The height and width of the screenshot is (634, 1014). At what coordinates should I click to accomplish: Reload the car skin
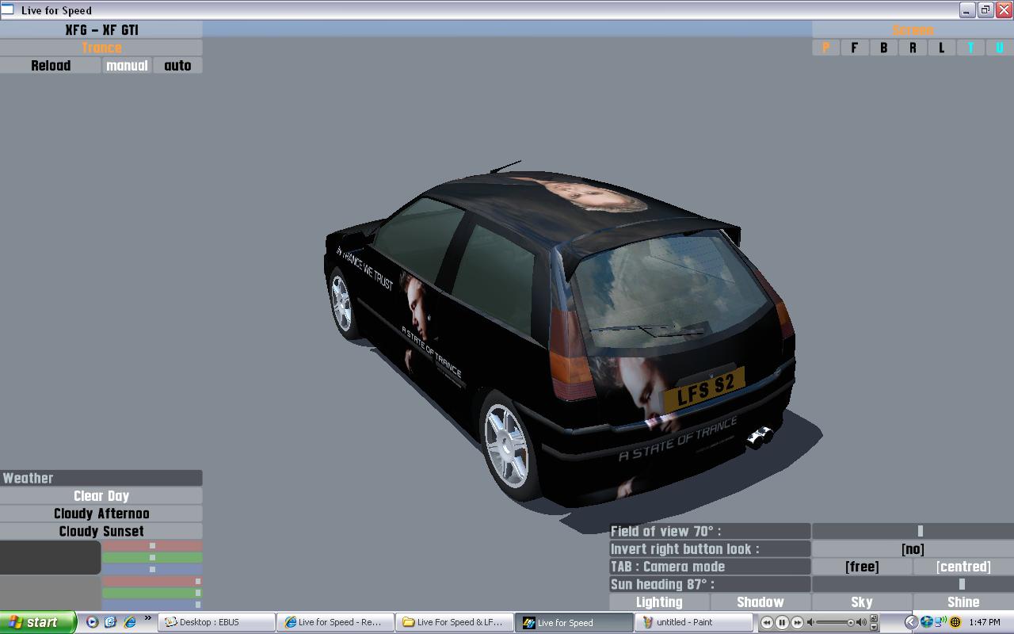pos(51,66)
